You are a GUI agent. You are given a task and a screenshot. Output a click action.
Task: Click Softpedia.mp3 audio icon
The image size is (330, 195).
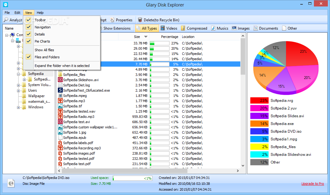(60, 101)
